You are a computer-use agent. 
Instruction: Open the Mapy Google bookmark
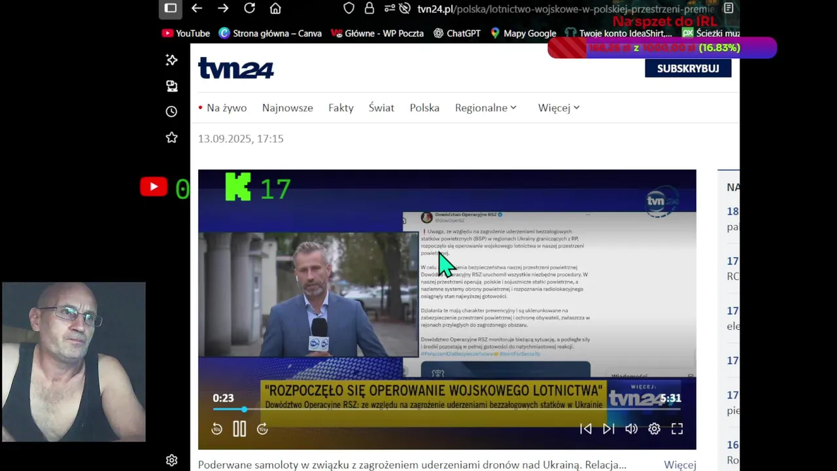[523, 33]
